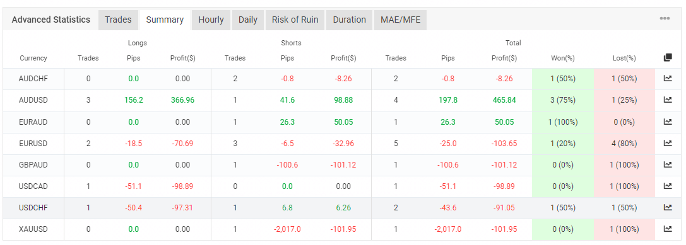Click the USDCAD chart icon
Screen dimensions: 686x245
[x=668, y=186]
